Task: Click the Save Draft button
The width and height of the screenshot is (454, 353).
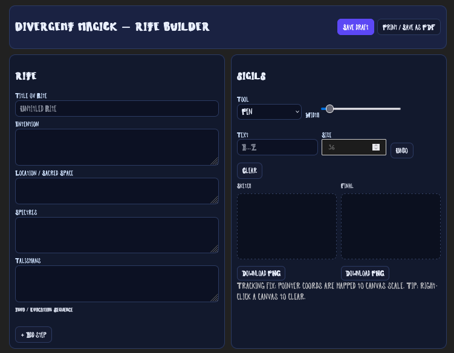Action: pos(355,27)
